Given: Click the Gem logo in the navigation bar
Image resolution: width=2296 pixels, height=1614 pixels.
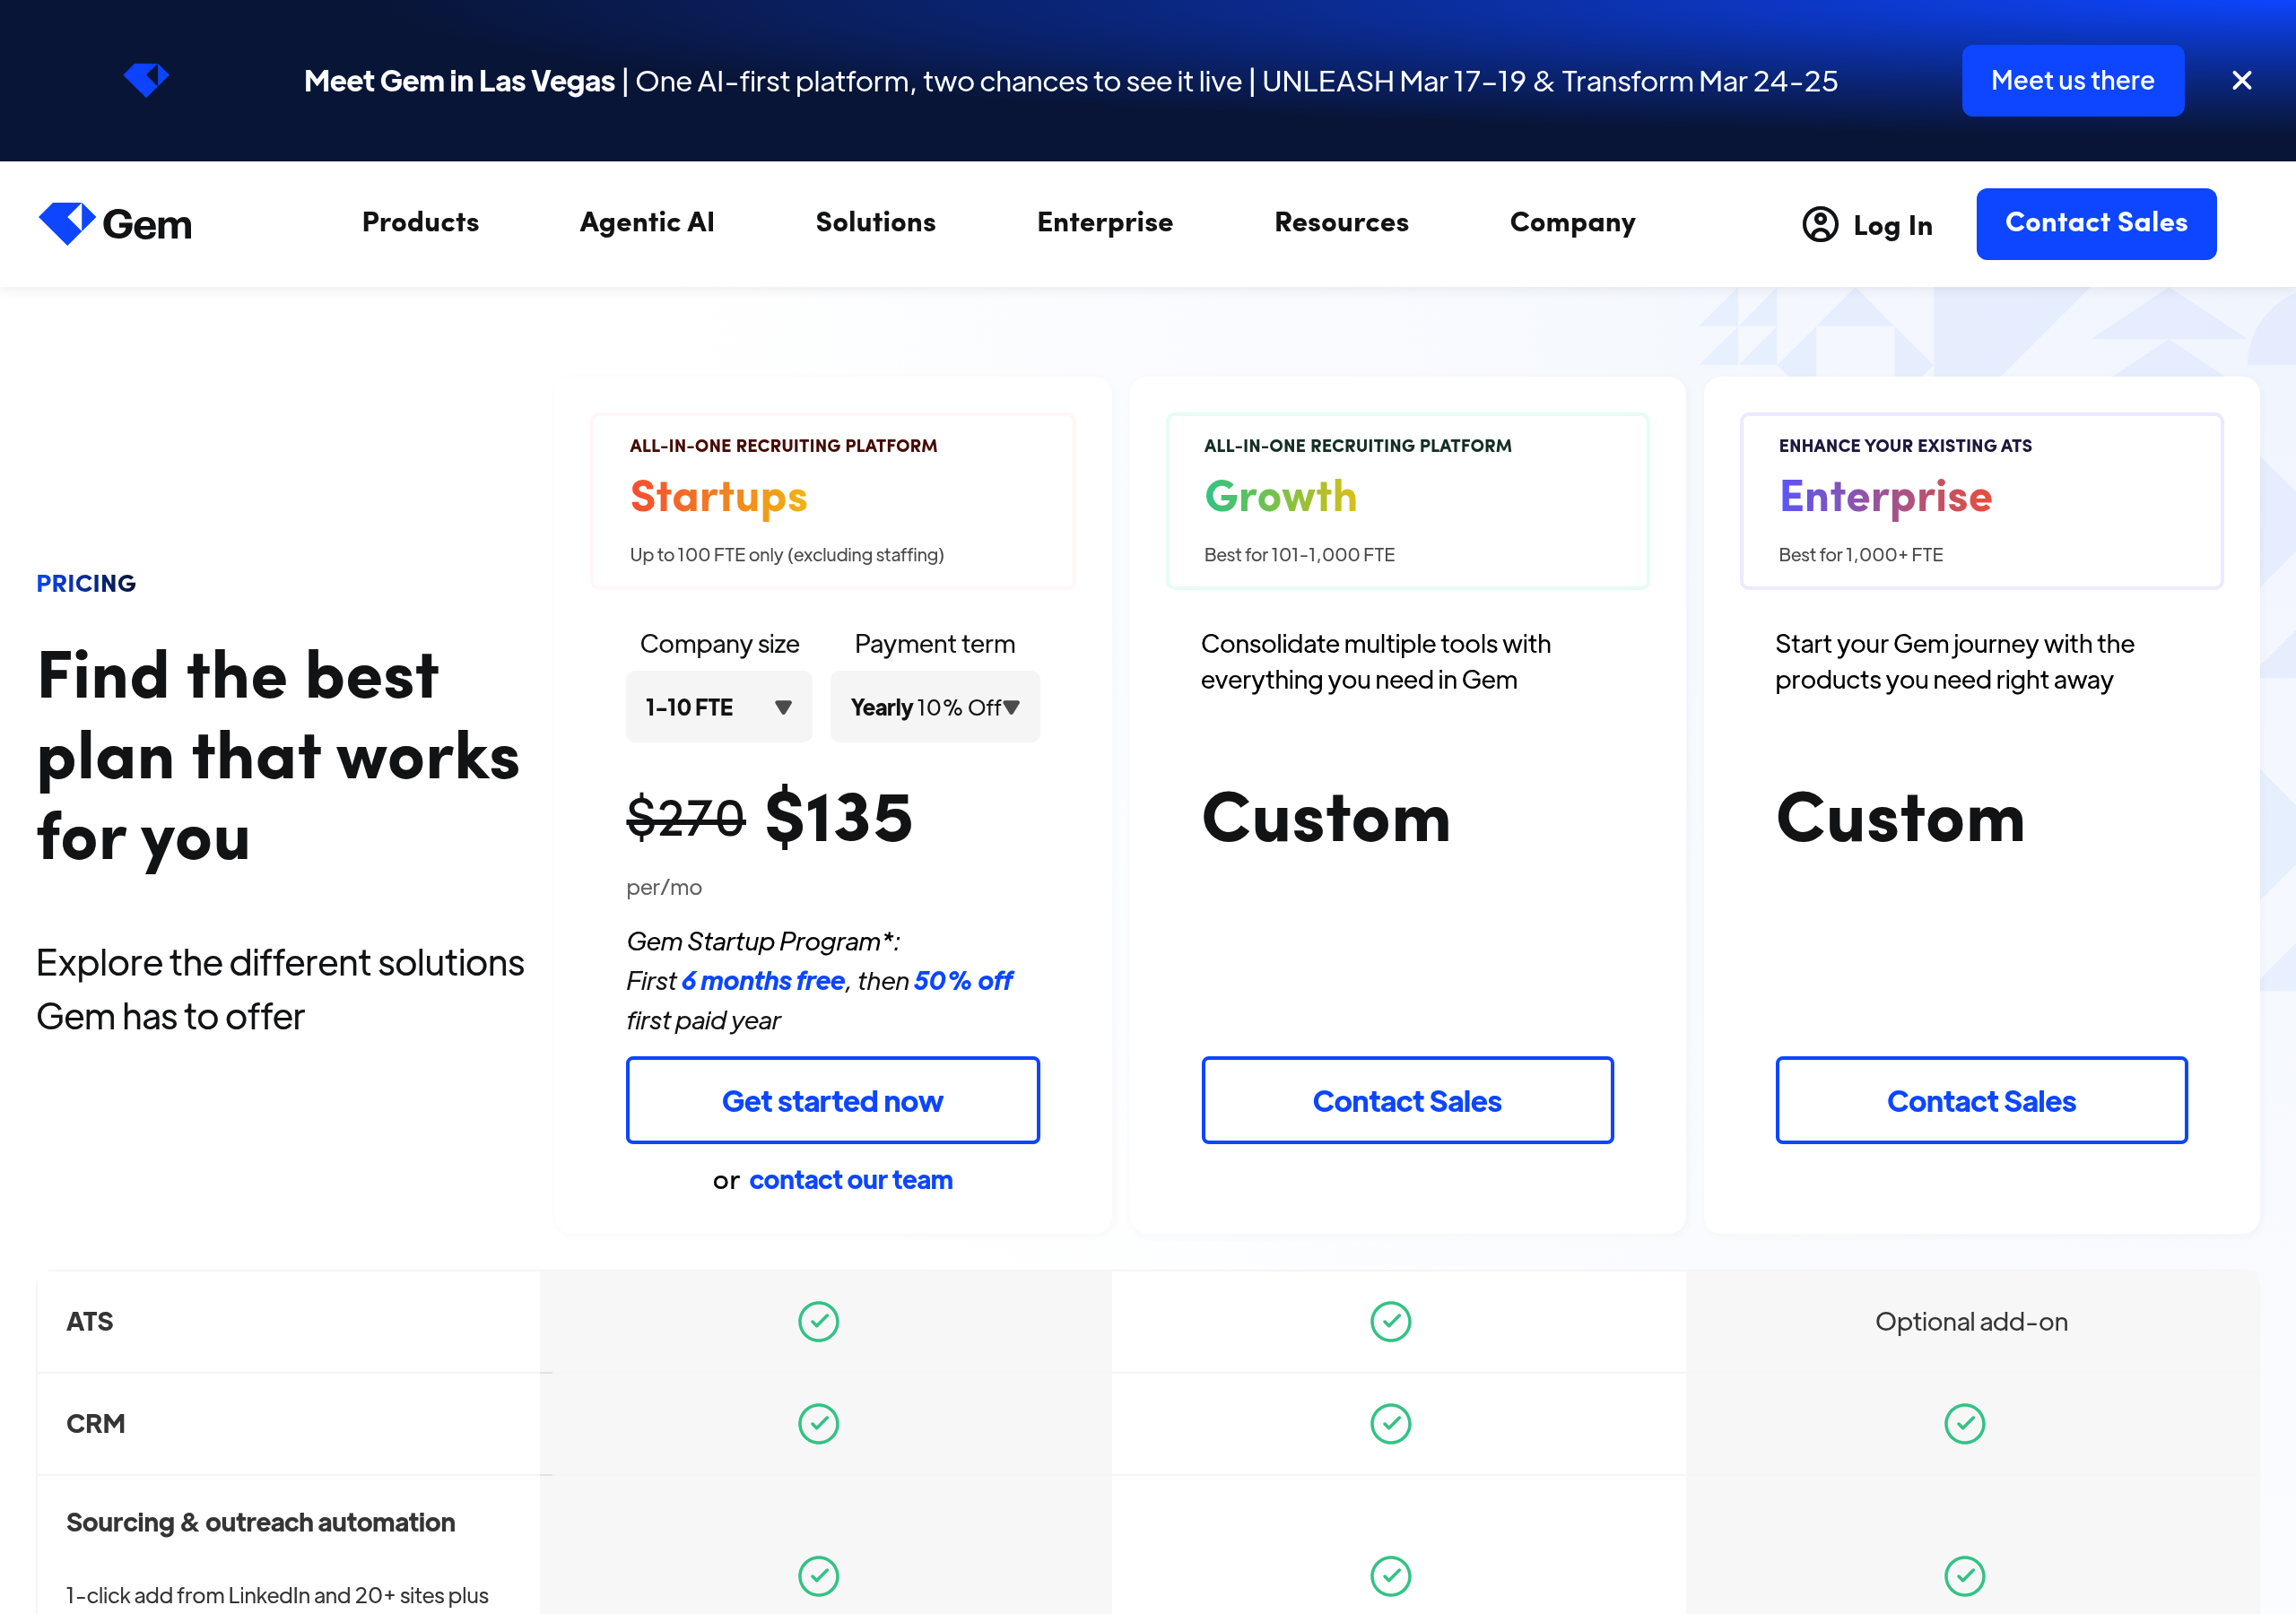Looking at the screenshot, I should click(x=114, y=223).
